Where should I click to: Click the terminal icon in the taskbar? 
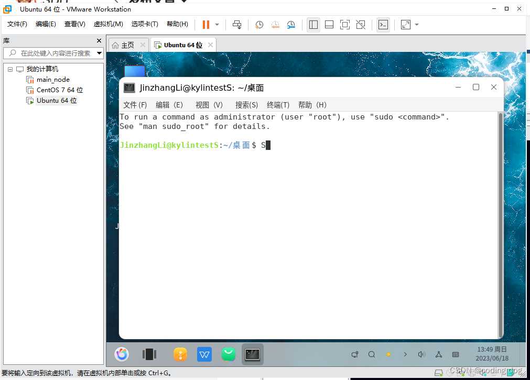click(253, 354)
